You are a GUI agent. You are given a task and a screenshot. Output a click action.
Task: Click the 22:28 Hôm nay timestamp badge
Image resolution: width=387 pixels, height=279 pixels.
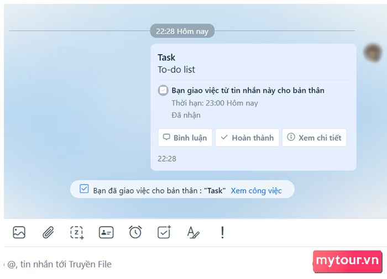182,31
